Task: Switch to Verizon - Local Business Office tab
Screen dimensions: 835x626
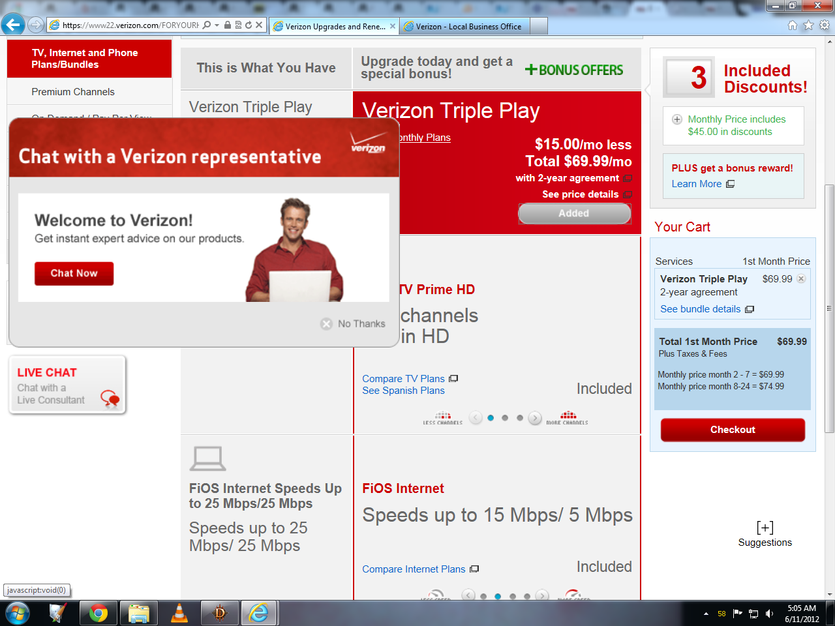Action: pyautogui.click(x=464, y=26)
